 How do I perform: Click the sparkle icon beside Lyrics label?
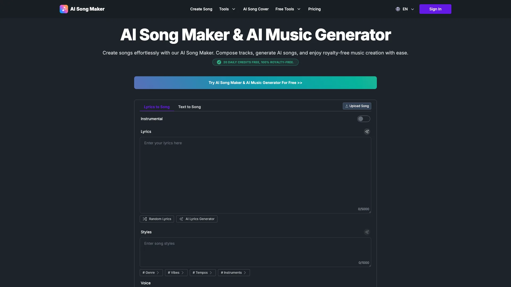[x=367, y=132]
